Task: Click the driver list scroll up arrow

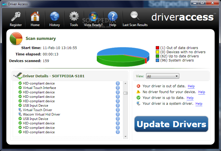Action: (x=125, y=83)
